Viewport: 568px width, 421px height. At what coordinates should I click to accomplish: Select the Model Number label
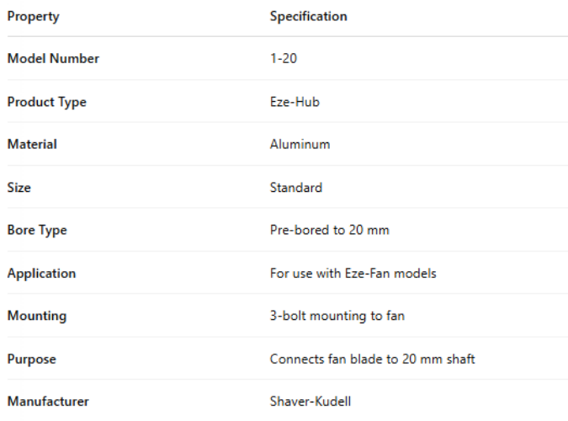53,59
